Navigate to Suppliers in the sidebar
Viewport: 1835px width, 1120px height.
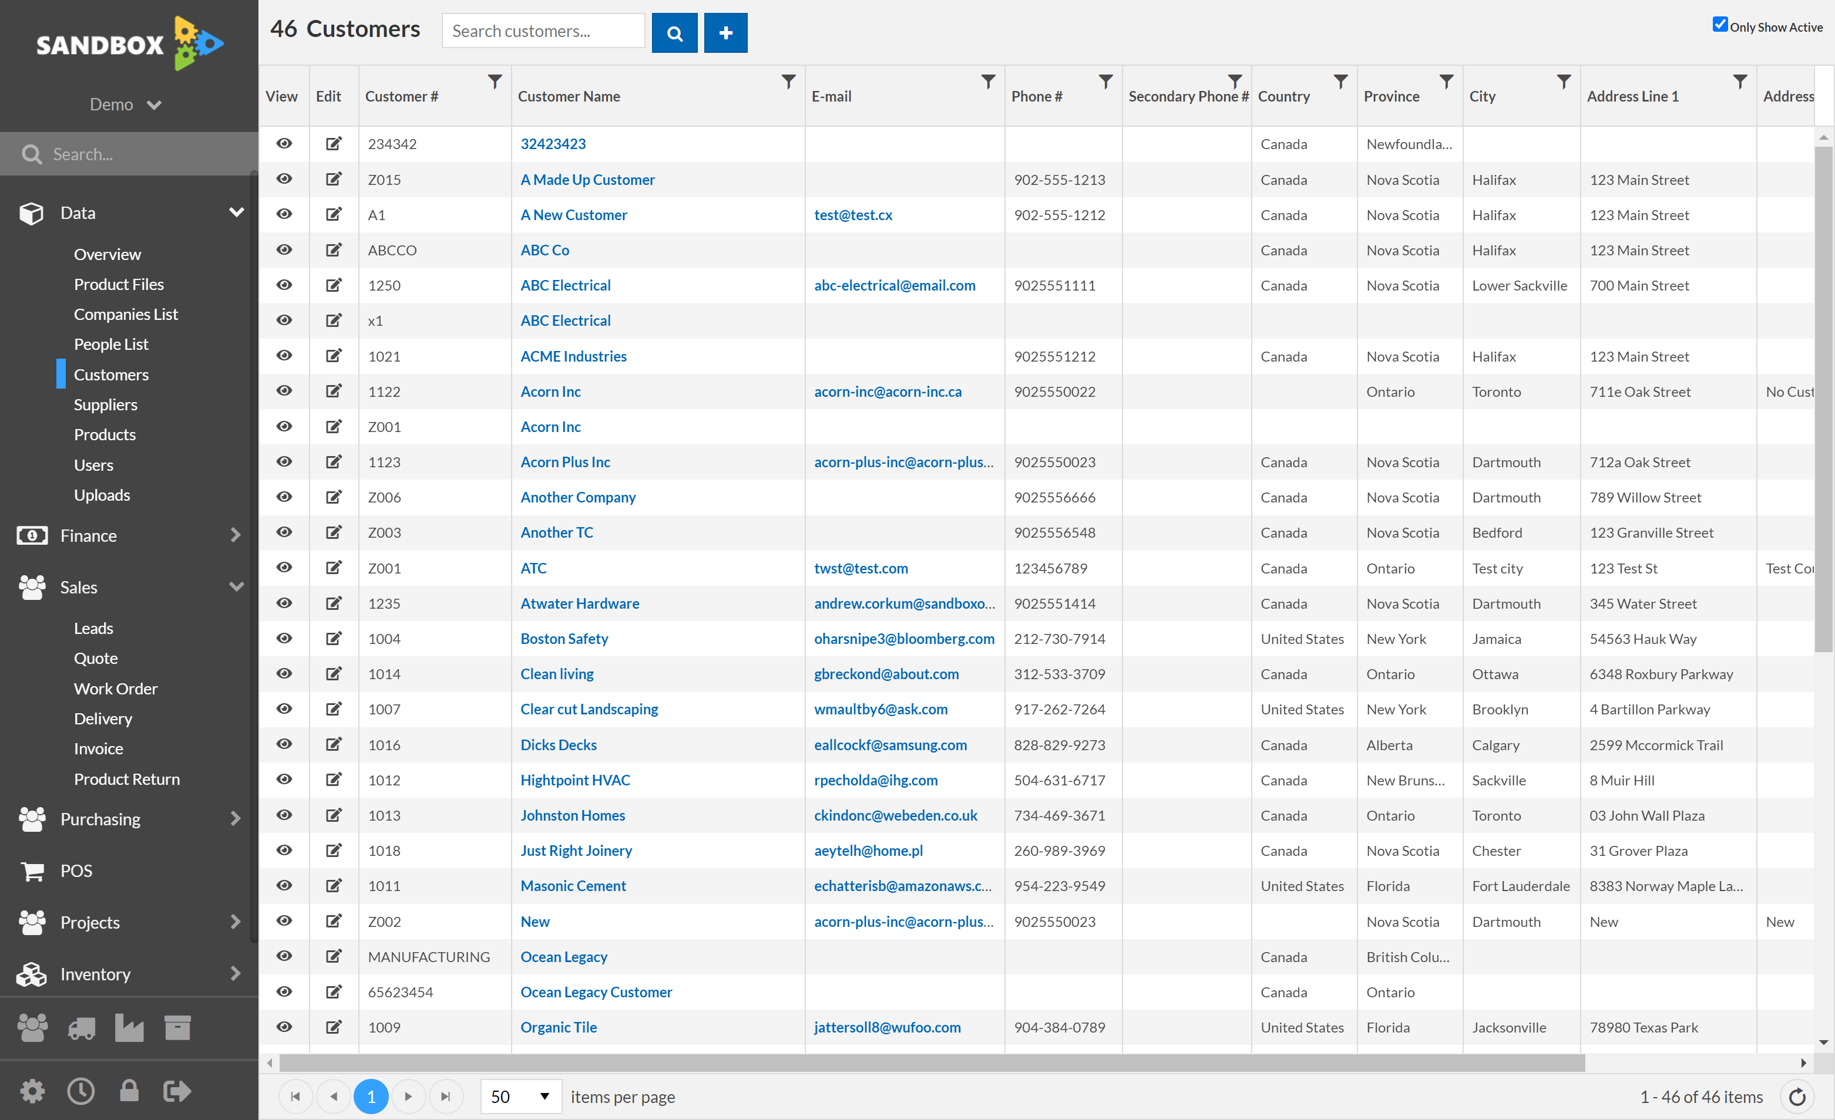pyautogui.click(x=105, y=403)
